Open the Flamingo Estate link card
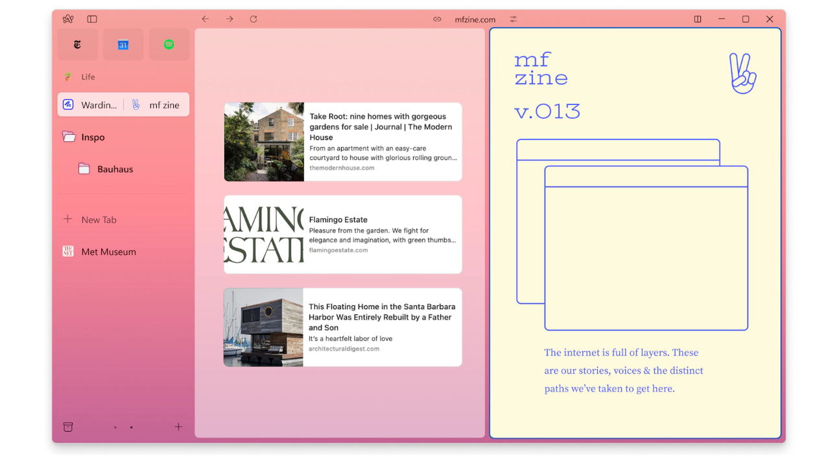Image resolution: width=832 pixels, height=455 pixels. (342, 235)
